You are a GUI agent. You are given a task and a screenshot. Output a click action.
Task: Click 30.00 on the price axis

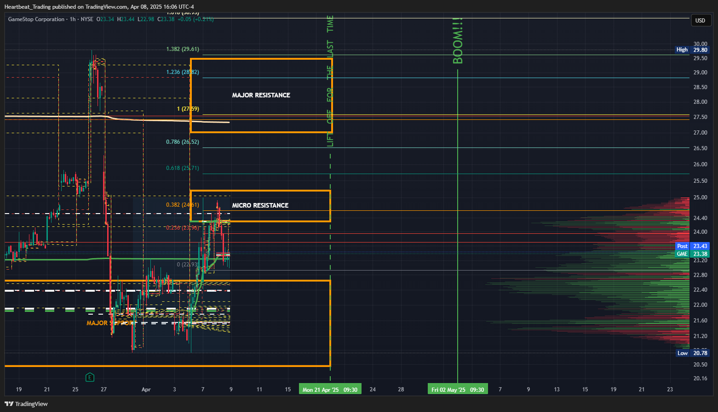pos(700,44)
